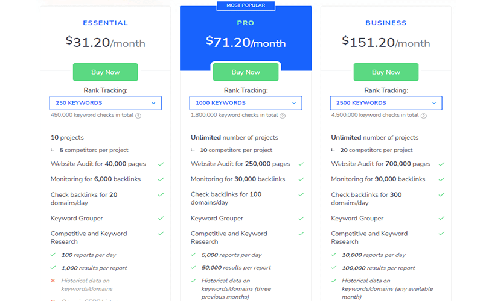Click 100 reports per day text
483x301 pixels.
89,255
